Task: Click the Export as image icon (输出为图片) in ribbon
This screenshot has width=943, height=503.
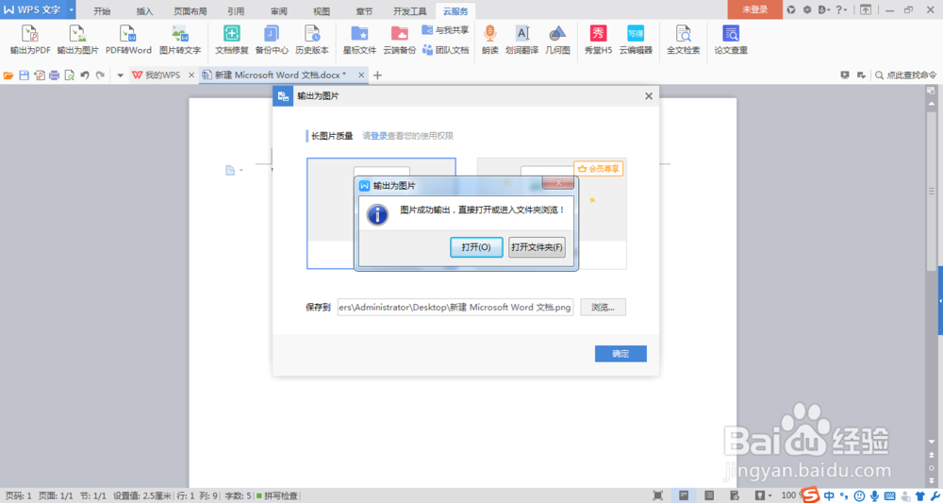Action: coord(77,41)
